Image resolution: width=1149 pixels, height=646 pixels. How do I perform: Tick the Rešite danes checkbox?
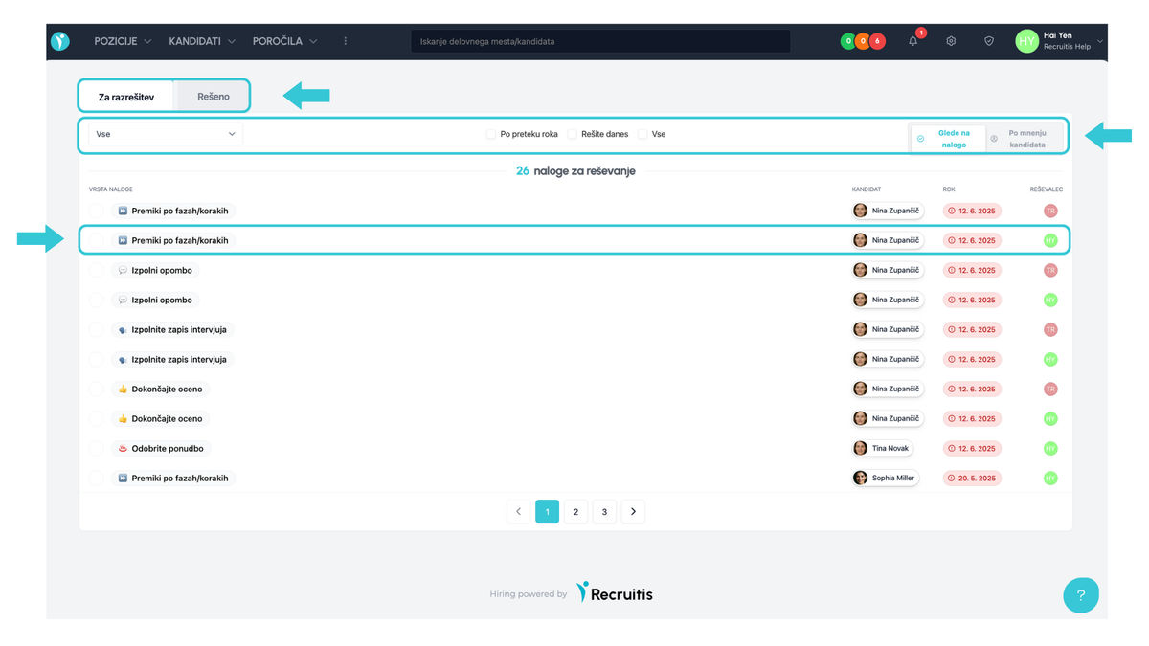pos(573,134)
